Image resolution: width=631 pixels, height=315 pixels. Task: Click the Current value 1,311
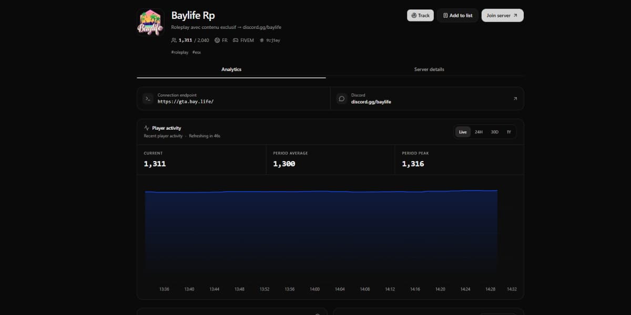[155, 164]
